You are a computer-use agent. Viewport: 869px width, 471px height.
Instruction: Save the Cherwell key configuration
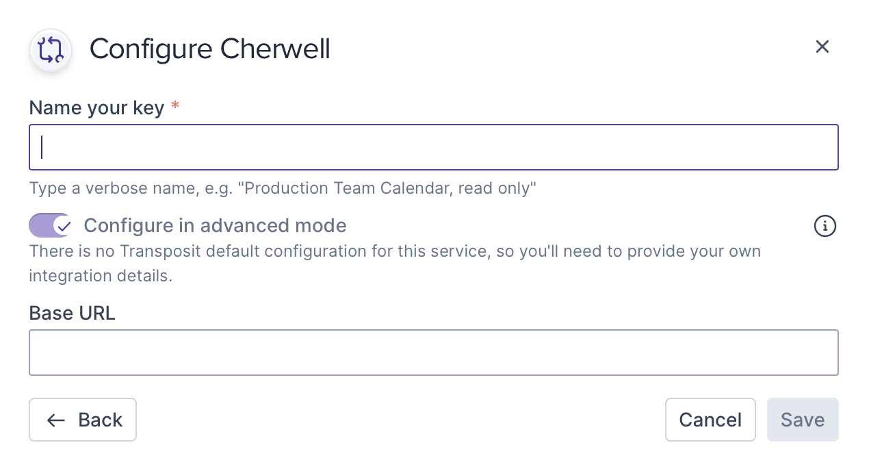tap(802, 420)
